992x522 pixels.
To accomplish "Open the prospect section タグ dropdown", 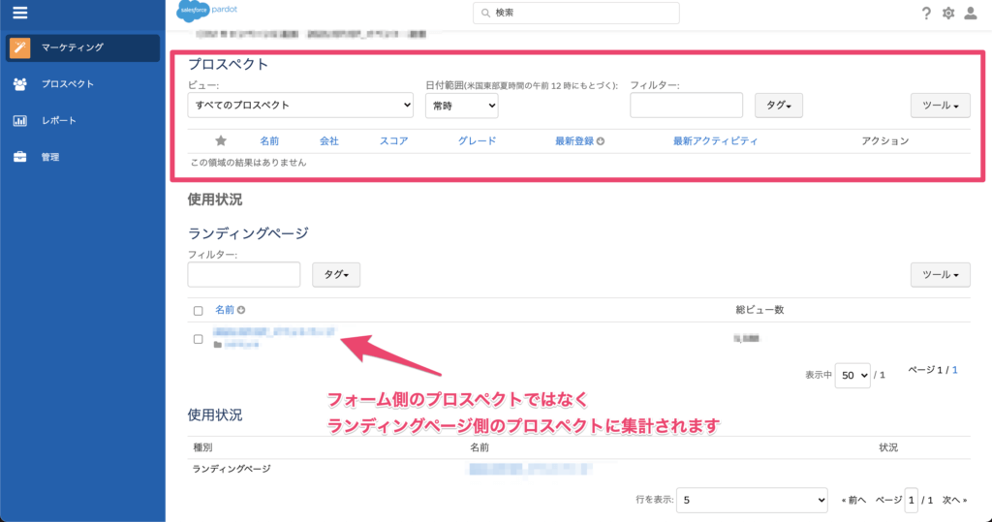I will [x=779, y=106].
